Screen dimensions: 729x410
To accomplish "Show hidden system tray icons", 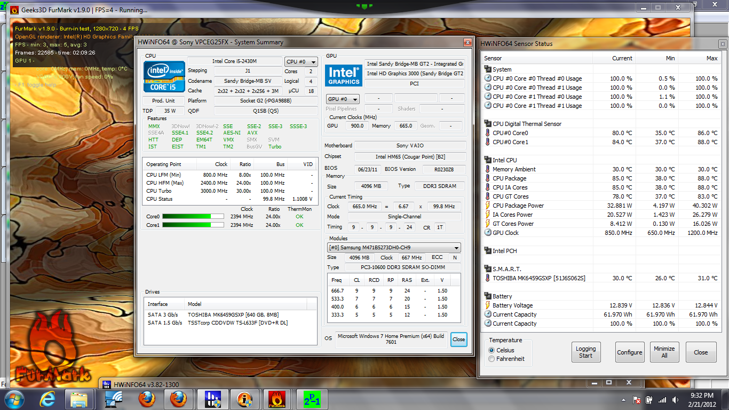I will click(x=623, y=400).
